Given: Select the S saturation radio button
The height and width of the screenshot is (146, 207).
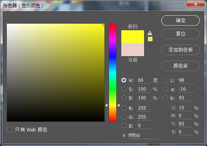Looking at the screenshot, I should 124,89.
